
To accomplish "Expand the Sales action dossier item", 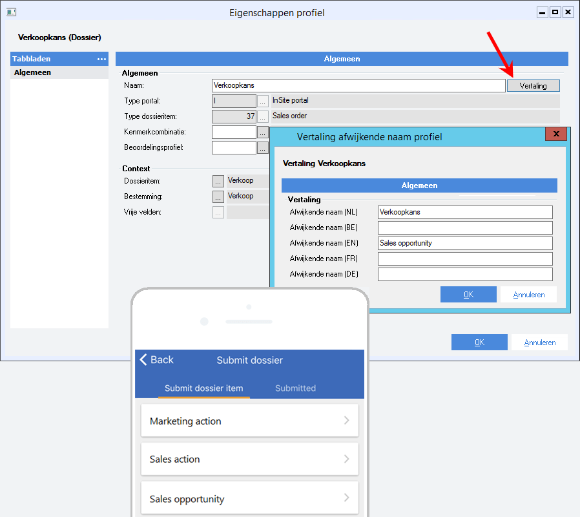I will click(x=249, y=459).
